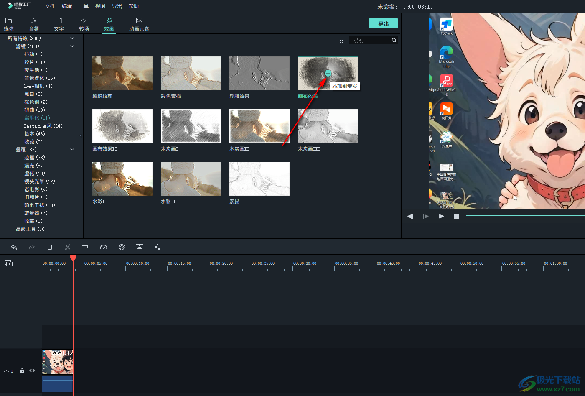Toggle grid view icon beside search
Viewport: 585px width, 396px height.
tap(340, 40)
